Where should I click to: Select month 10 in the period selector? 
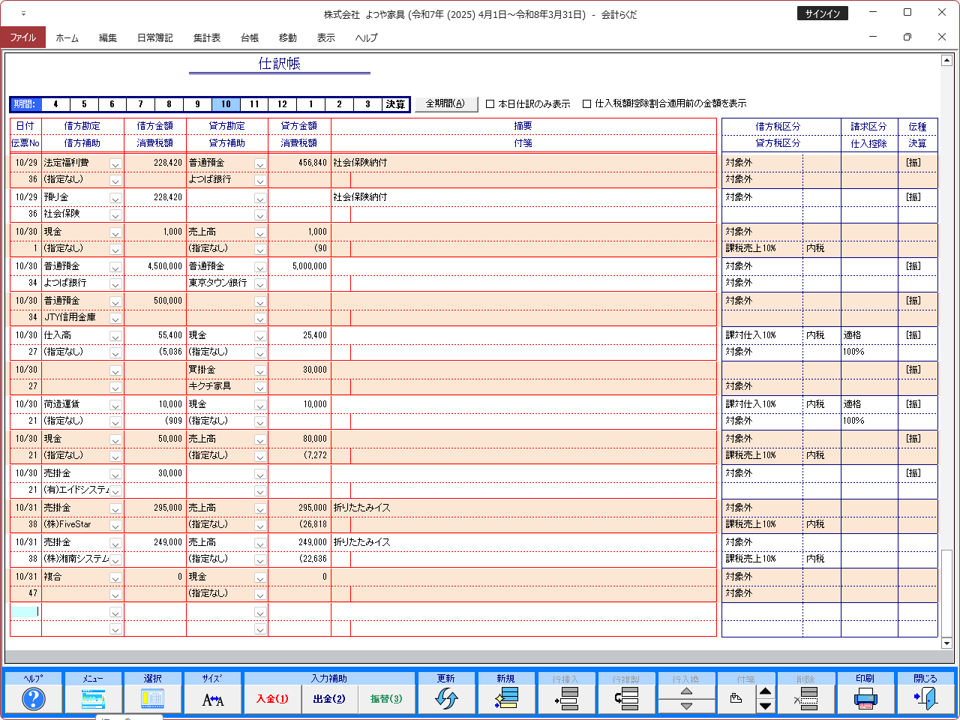coord(226,104)
